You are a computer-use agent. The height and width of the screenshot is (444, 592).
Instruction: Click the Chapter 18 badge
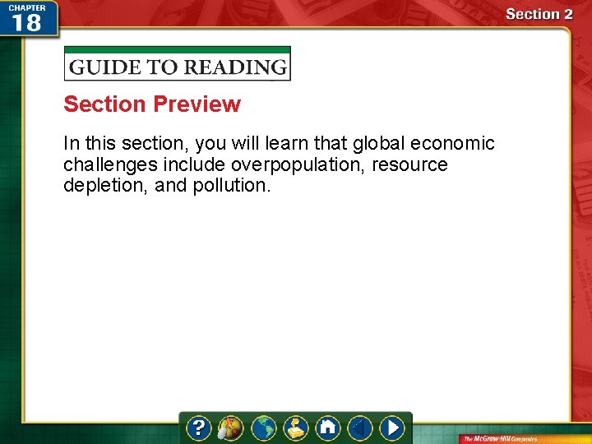29,18
